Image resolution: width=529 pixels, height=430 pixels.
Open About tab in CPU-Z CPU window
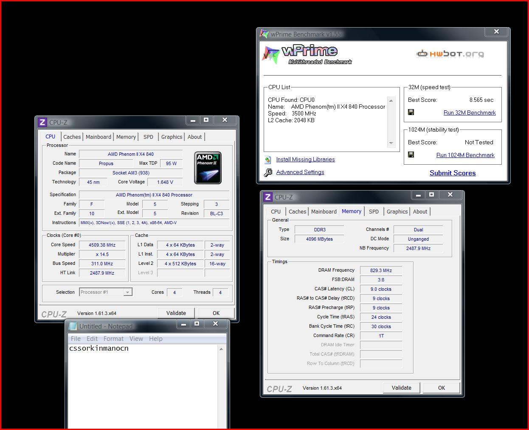(x=195, y=137)
